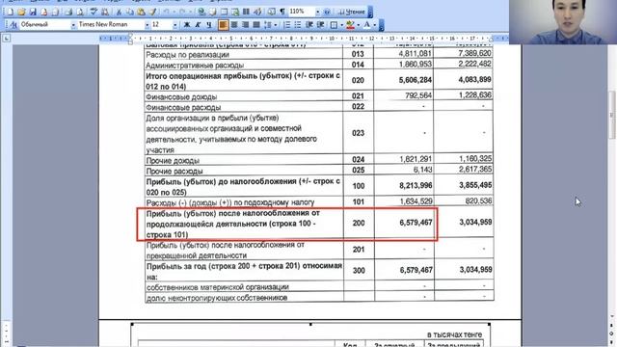Click the vertical scrollbar thumb
The width and height of the screenshot is (617, 347).
coord(612,115)
